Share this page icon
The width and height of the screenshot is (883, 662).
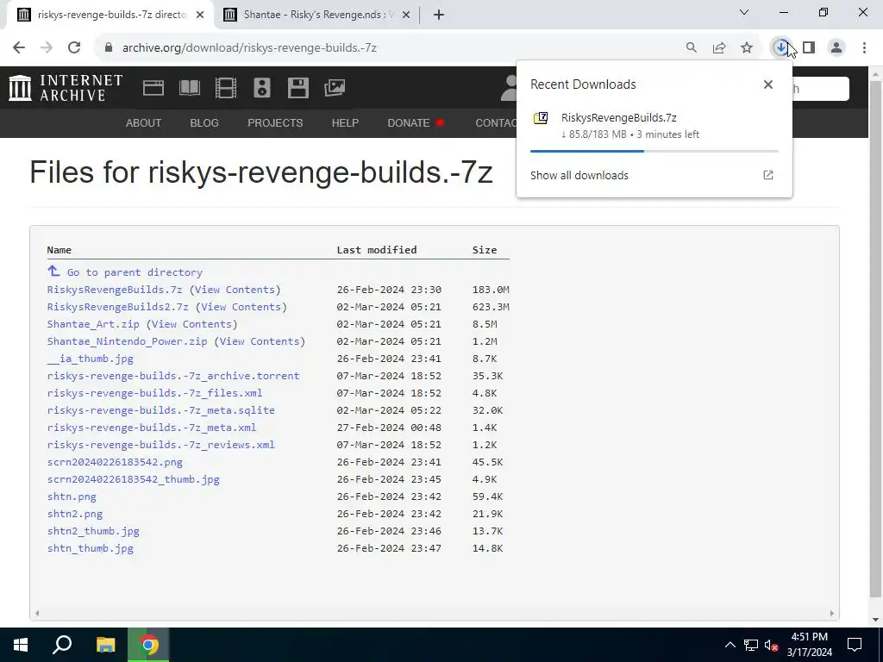click(718, 48)
